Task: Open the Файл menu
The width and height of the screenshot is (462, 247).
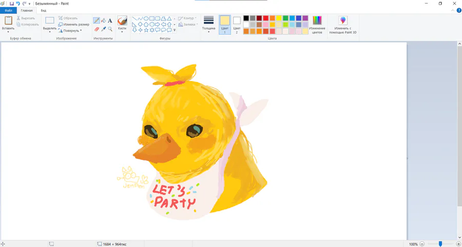Action: pos(9,11)
